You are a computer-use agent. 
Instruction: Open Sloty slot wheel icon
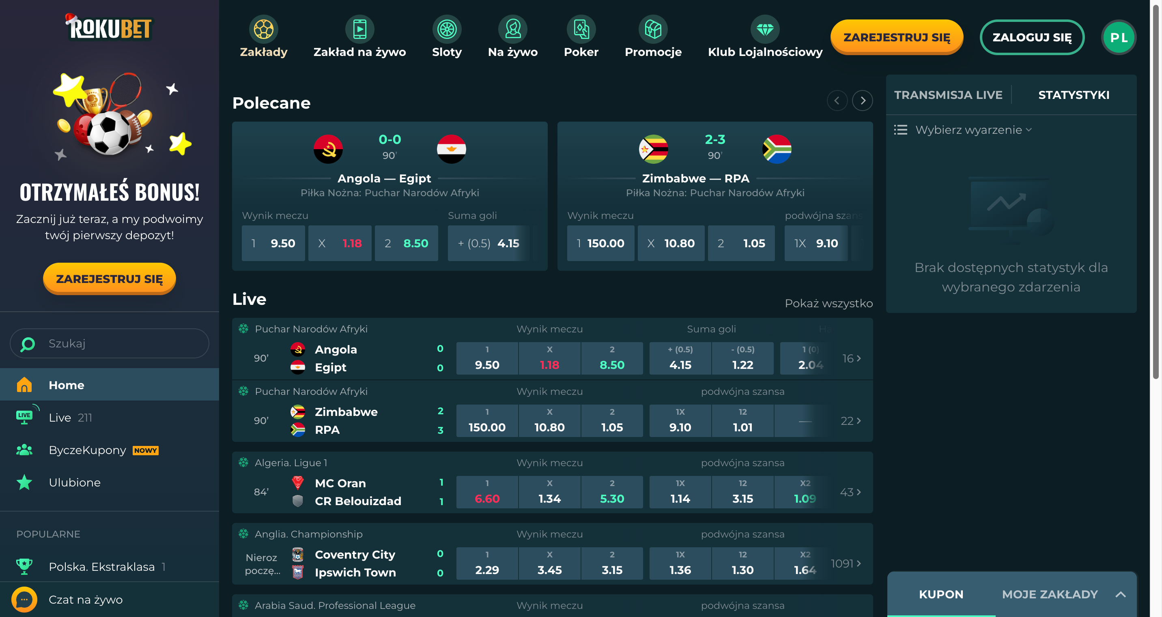coord(447,30)
